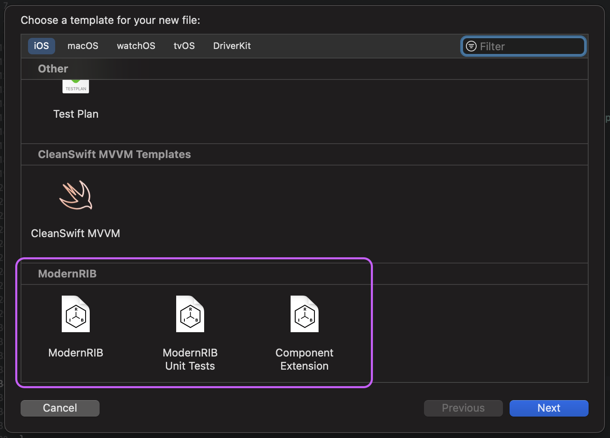This screenshot has height=438, width=610.
Task: Click the Component Extension label
Action: [x=305, y=359]
